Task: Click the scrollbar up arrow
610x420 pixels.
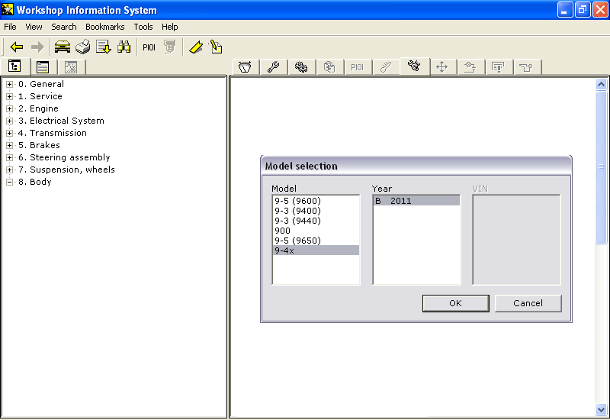Action: click(x=601, y=85)
